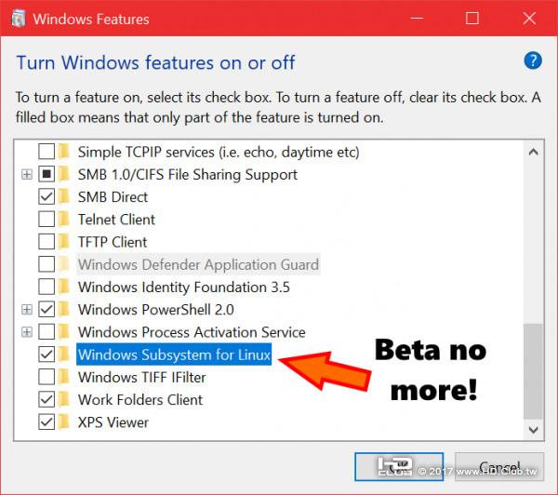This screenshot has width=558, height=495.
Task: Click folder icon beside Windows TIFF IFilter
Action: [64, 377]
